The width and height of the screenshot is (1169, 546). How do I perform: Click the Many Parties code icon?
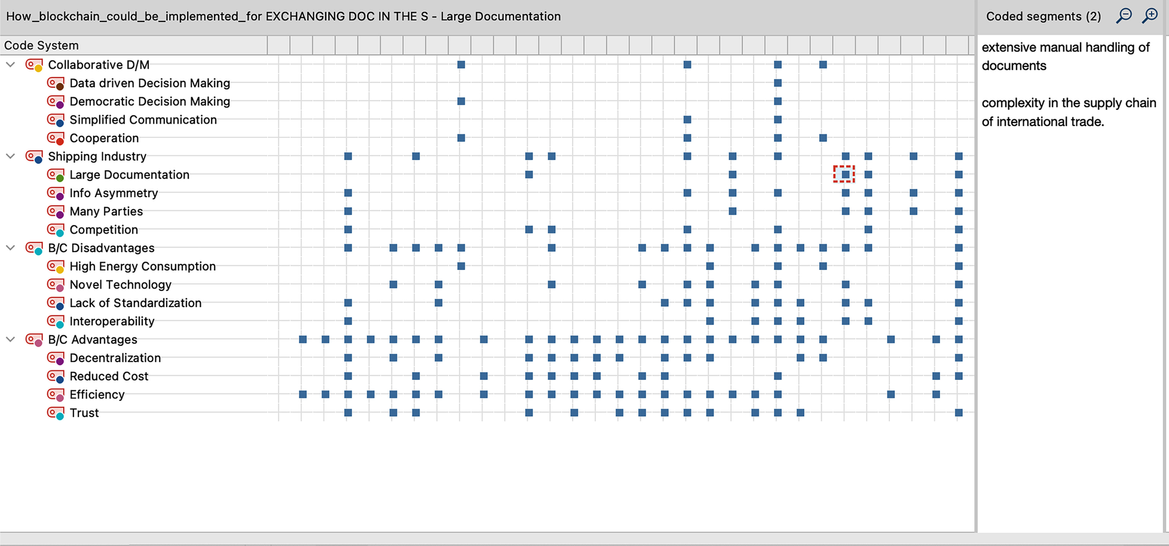tap(56, 211)
